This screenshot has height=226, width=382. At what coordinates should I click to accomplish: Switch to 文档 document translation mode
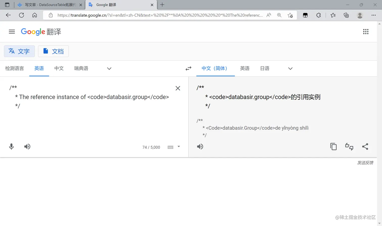tap(53, 51)
